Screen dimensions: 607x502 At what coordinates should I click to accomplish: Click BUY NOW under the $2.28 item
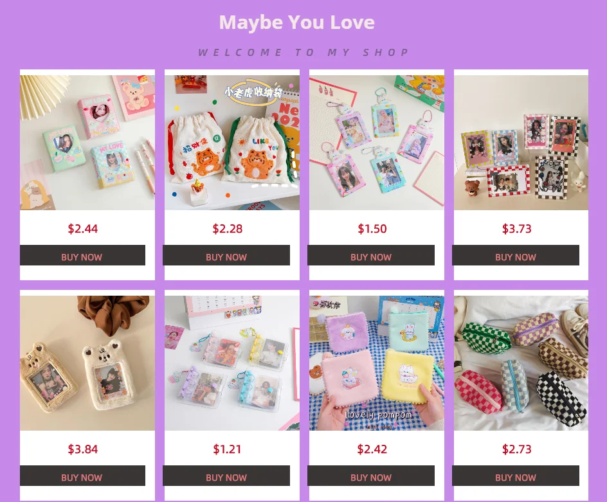226,255
